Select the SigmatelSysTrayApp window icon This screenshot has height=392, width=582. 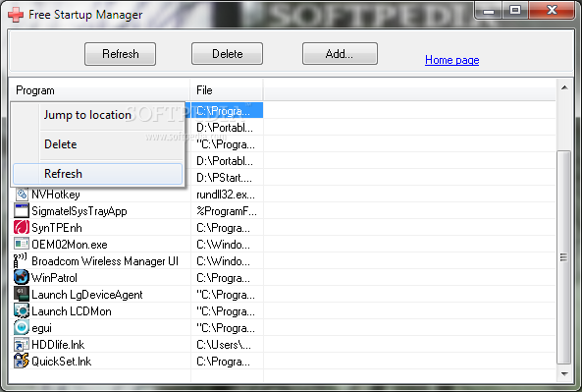click(22, 210)
